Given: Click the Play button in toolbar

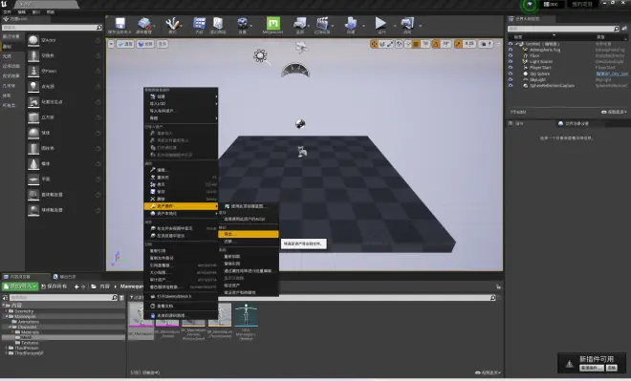Looking at the screenshot, I should click(381, 25).
